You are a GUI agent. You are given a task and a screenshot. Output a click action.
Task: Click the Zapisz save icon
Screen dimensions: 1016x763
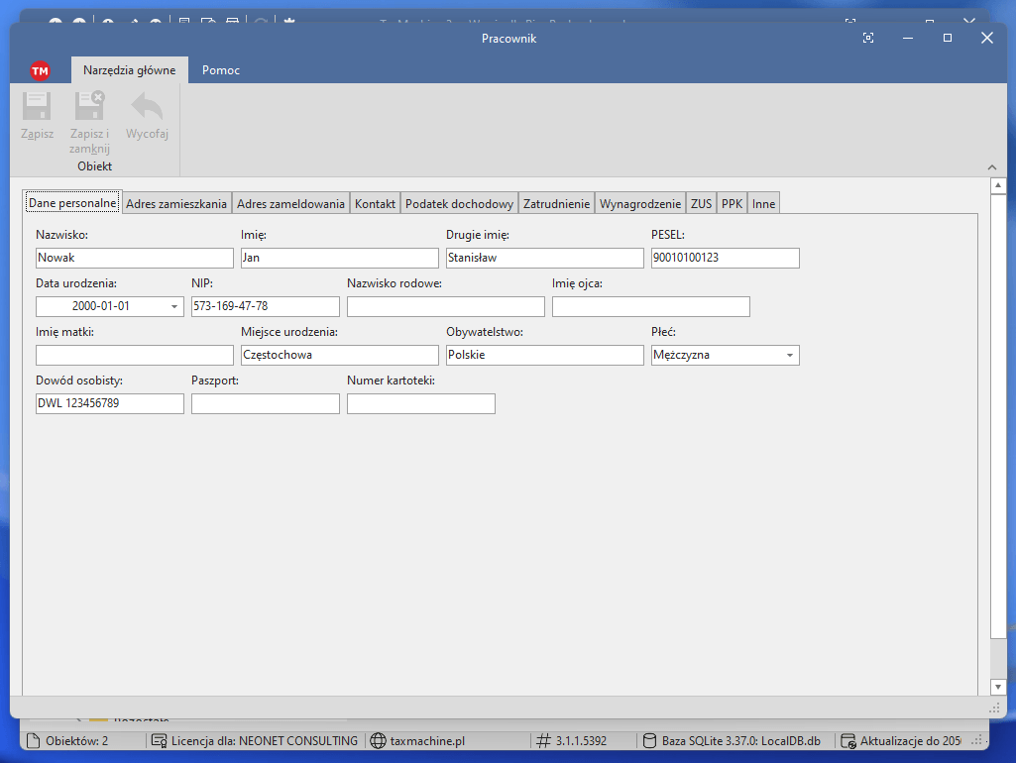37,106
